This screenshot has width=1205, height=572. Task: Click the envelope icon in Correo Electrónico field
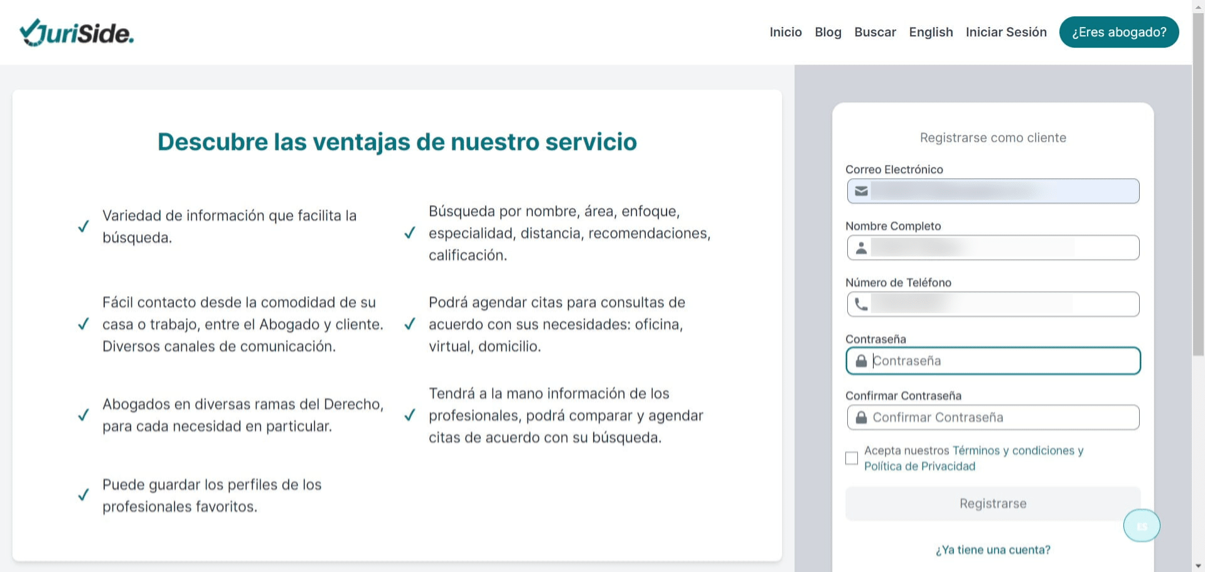click(x=861, y=191)
